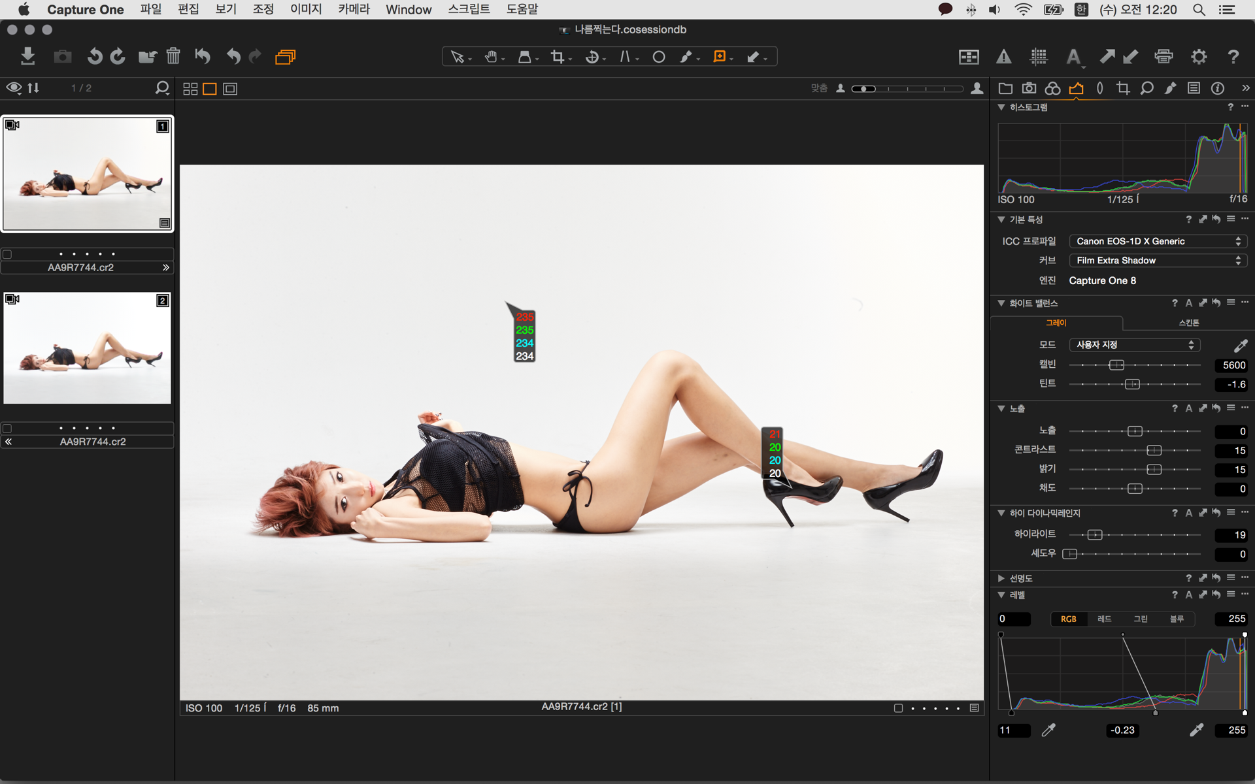Click the Import images icon
This screenshot has height=784, width=1255.
(27, 56)
